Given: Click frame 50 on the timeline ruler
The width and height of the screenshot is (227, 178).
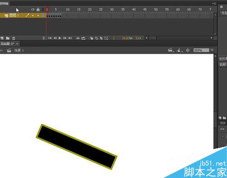Looking at the screenshot, I should (x=156, y=10).
